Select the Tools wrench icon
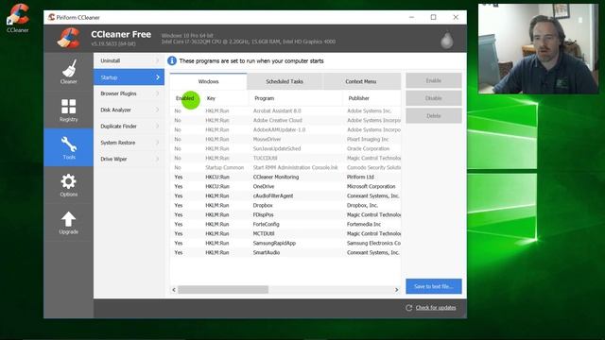This screenshot has width=605, height=340. click(69, 144)
